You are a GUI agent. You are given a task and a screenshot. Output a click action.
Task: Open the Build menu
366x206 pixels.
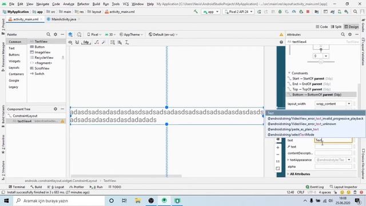click(x=96, y=4)
